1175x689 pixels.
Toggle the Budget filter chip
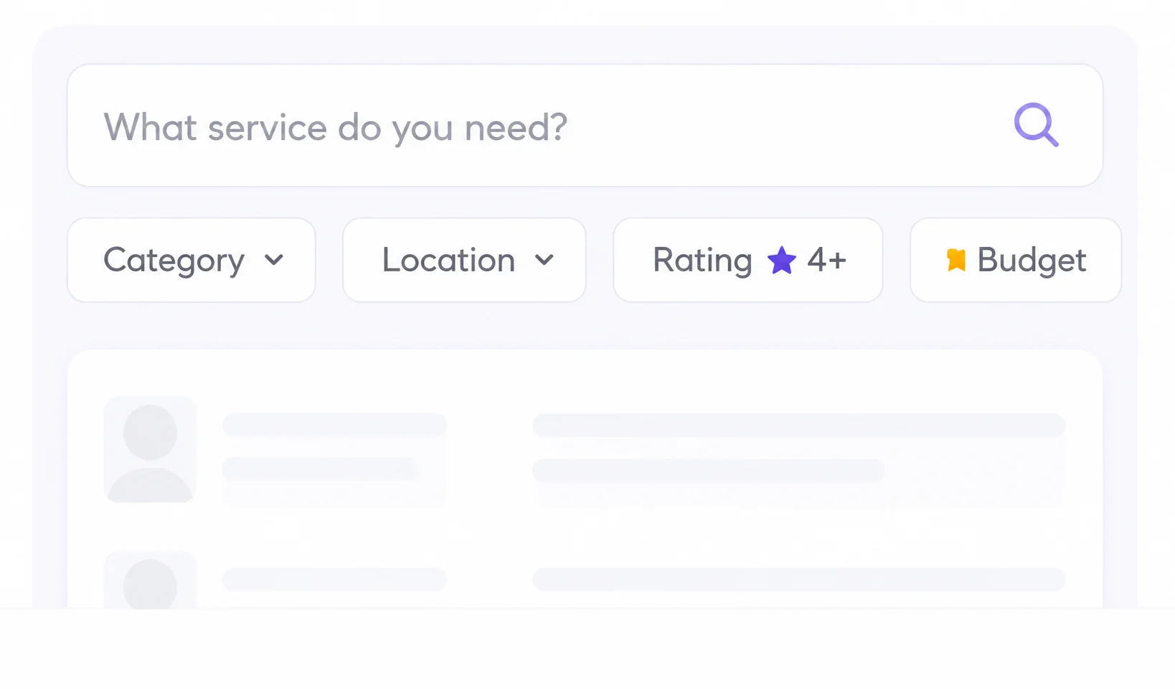coord(1016,260)
